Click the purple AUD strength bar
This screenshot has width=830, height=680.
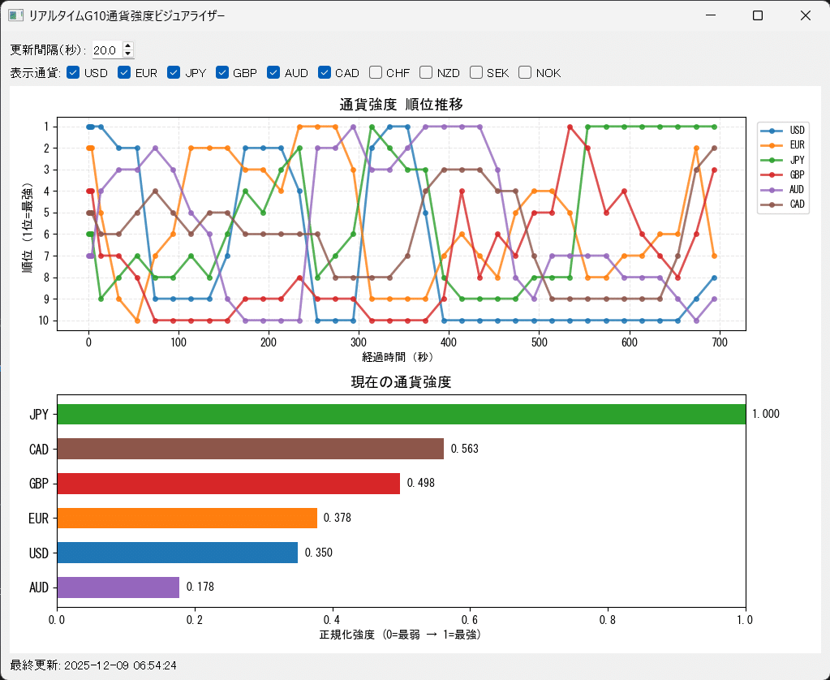[x=118, y=587]
